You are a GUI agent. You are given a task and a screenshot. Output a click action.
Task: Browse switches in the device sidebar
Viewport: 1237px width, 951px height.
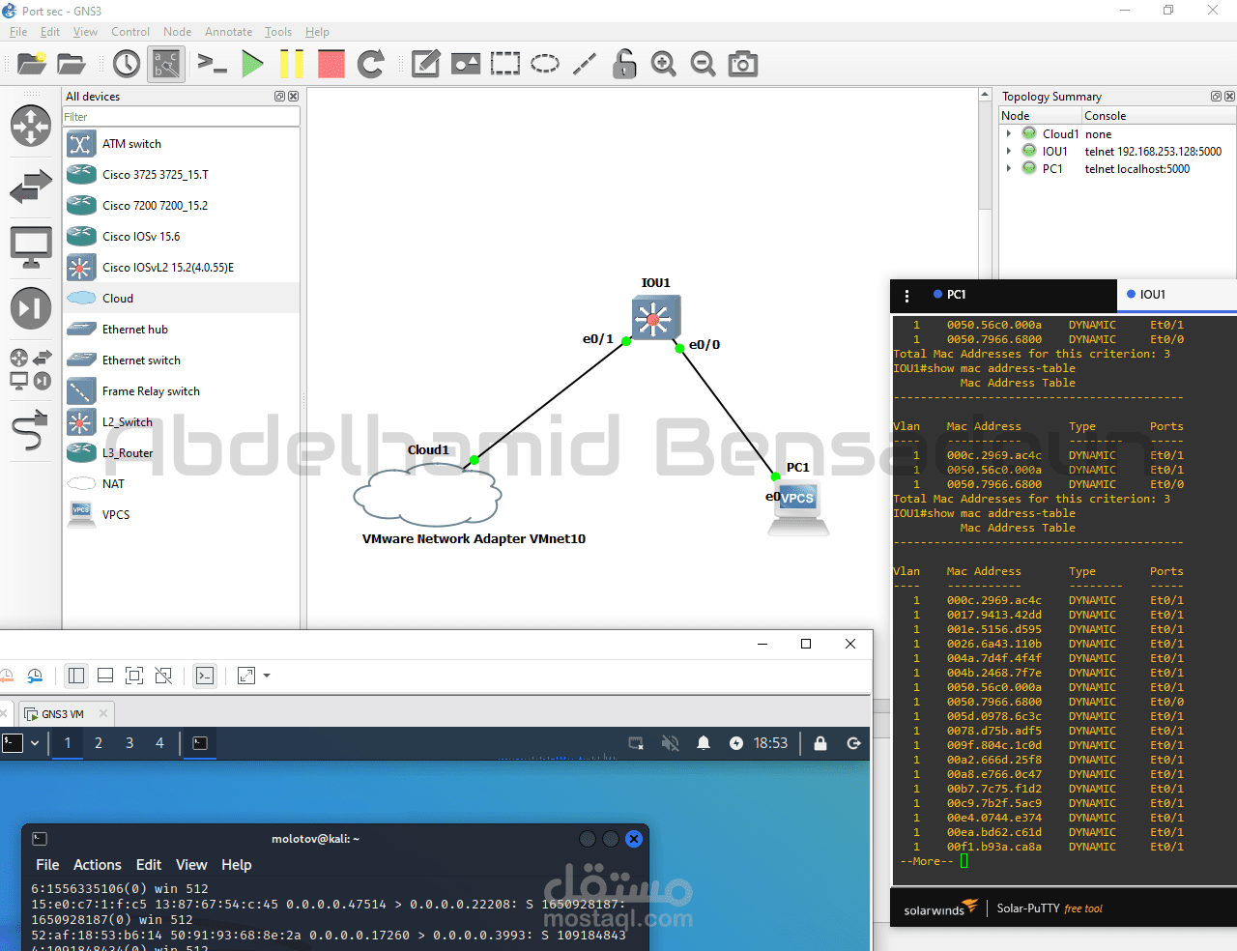pyautogui.click(x=31, y=187)
